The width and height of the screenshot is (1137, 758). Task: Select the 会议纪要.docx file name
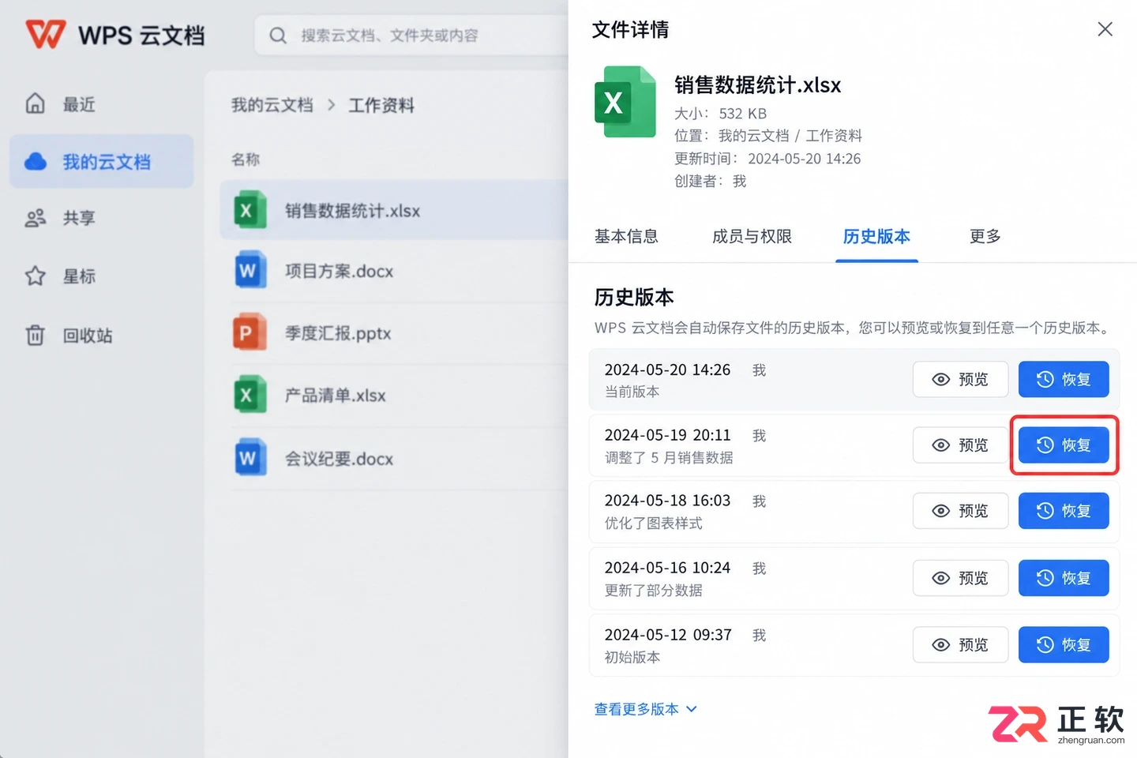pos(339,459)
